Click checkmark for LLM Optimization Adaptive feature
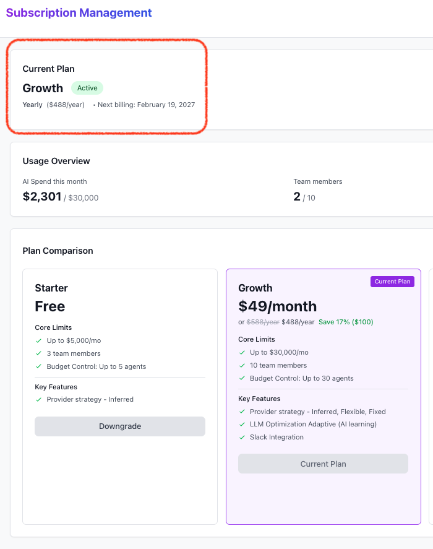The image size is (433, 549). point(242,424)
